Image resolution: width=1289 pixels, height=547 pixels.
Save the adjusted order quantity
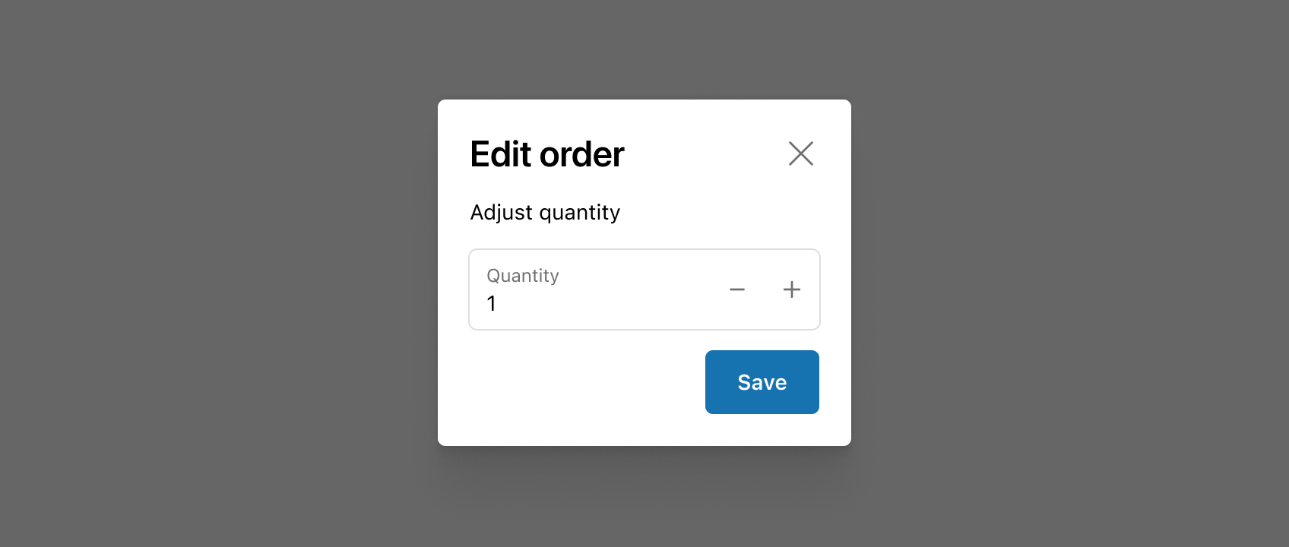(x=762, y=382)
